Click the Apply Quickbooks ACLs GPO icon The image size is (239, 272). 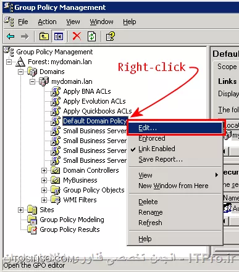[56, 111]
